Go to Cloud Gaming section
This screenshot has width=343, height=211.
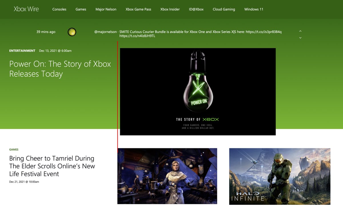(x=224, y=9)
